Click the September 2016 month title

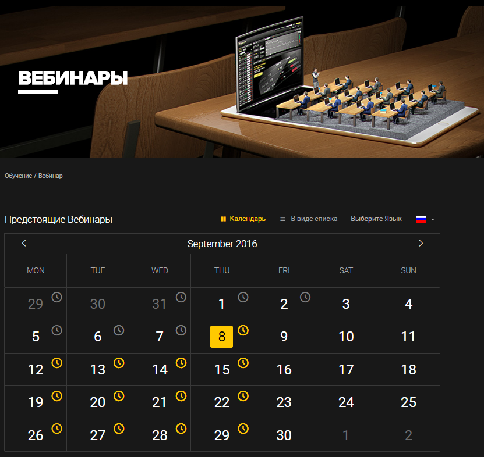point(222,244)
